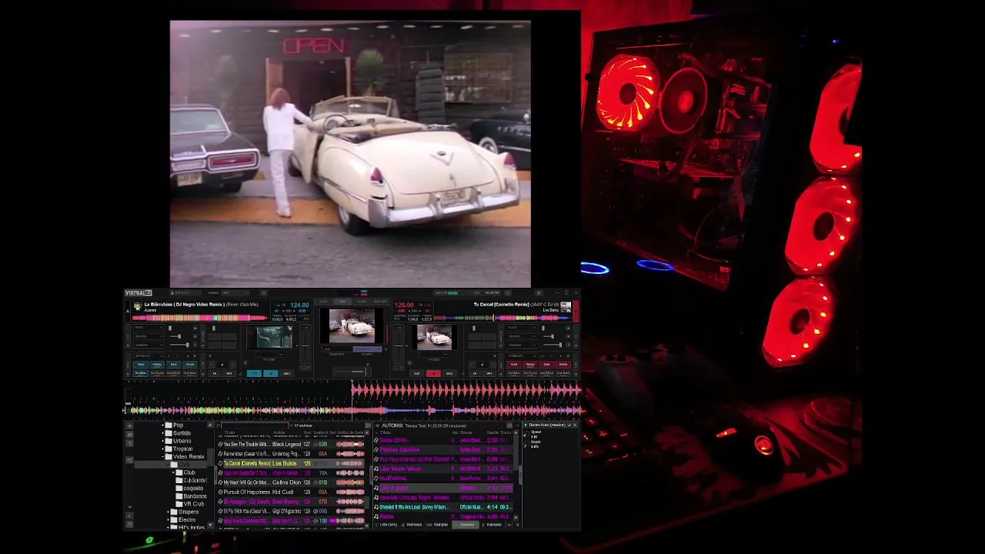This screenshot has width=985, height=554.
Task: Click the Depth knob in the effect panel
Action: click(526, 445)
